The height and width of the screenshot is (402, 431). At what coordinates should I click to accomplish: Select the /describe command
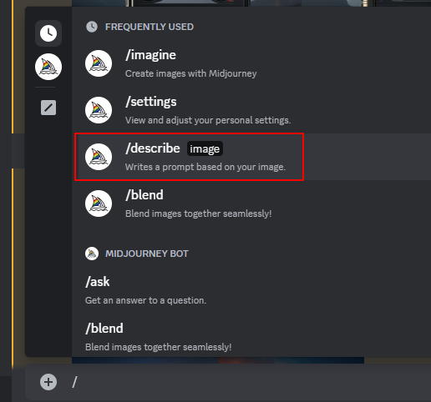point(251,157)
